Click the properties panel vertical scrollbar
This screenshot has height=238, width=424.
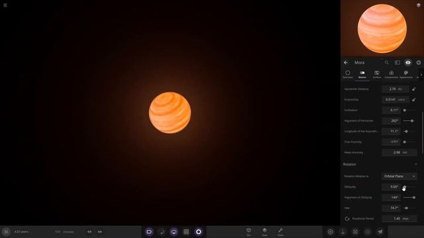pos(423,133)
